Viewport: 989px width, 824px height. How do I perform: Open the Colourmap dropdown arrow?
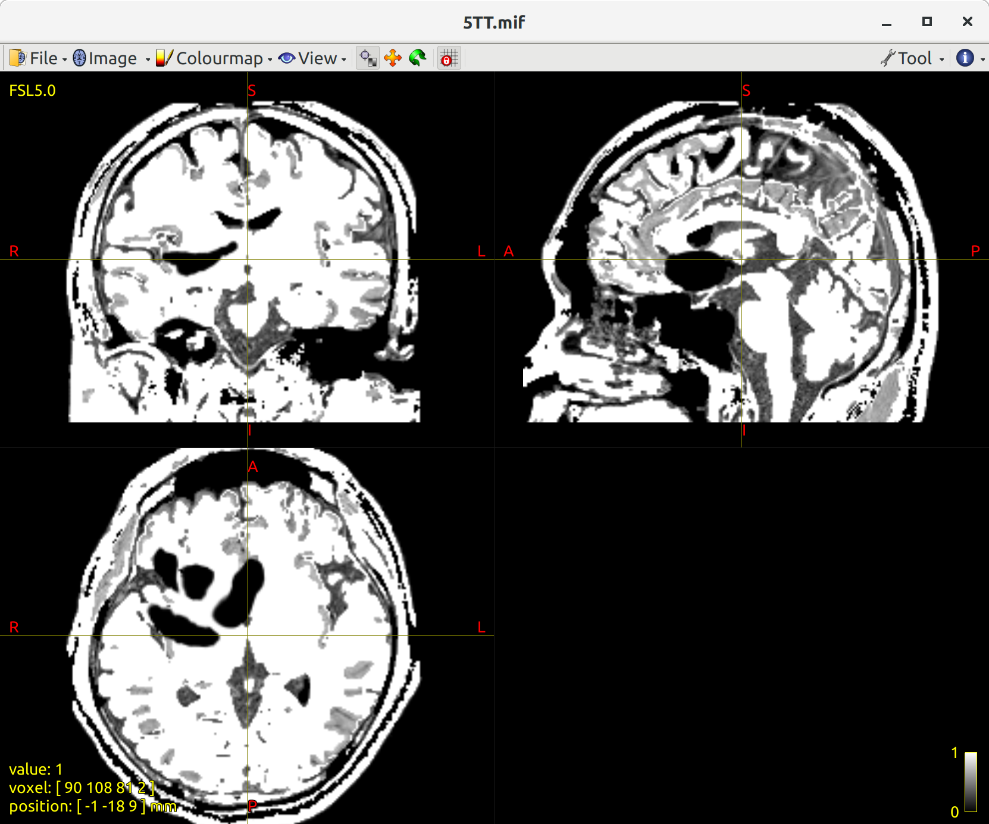[x=271, y=59]
